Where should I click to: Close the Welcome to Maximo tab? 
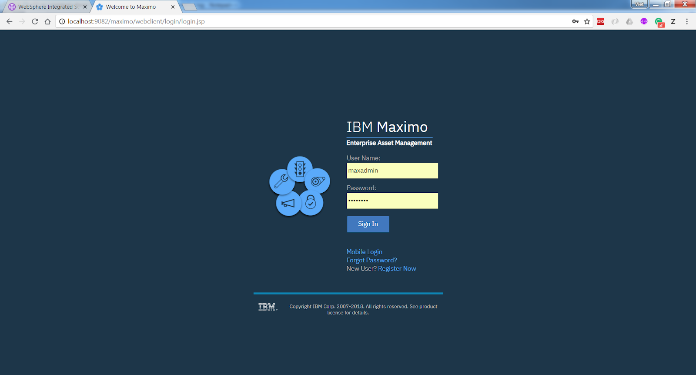pyautogui.click(x=173, y=7)
